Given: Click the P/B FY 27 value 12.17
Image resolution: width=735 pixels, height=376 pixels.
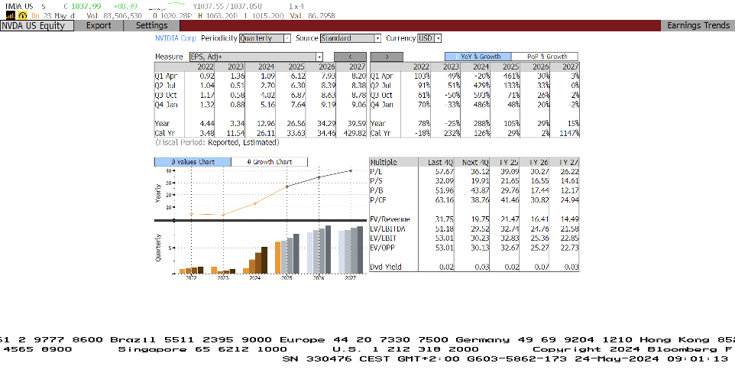Looking at the screenshot, I should [x=569, y=191].
